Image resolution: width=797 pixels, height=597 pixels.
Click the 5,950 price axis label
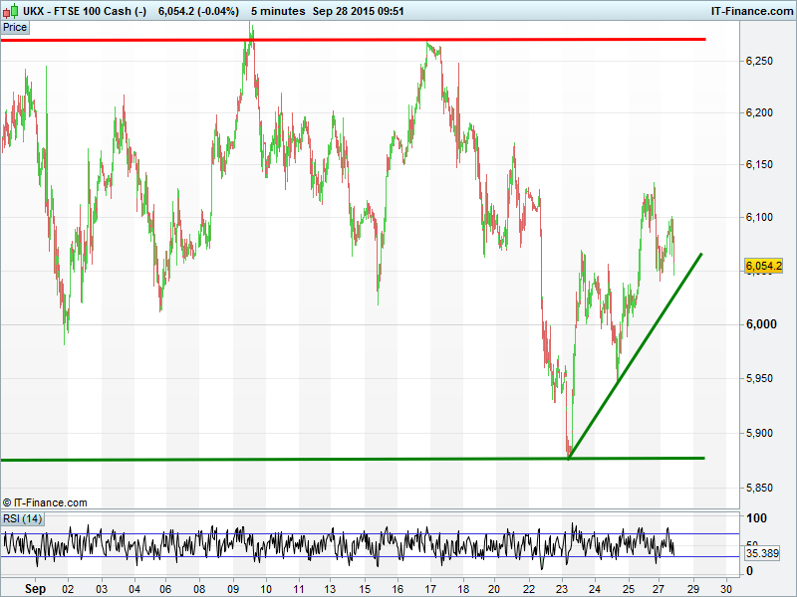[x=759, y=379]
